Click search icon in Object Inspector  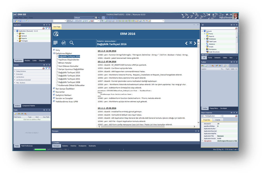click(x=236, y=116)
